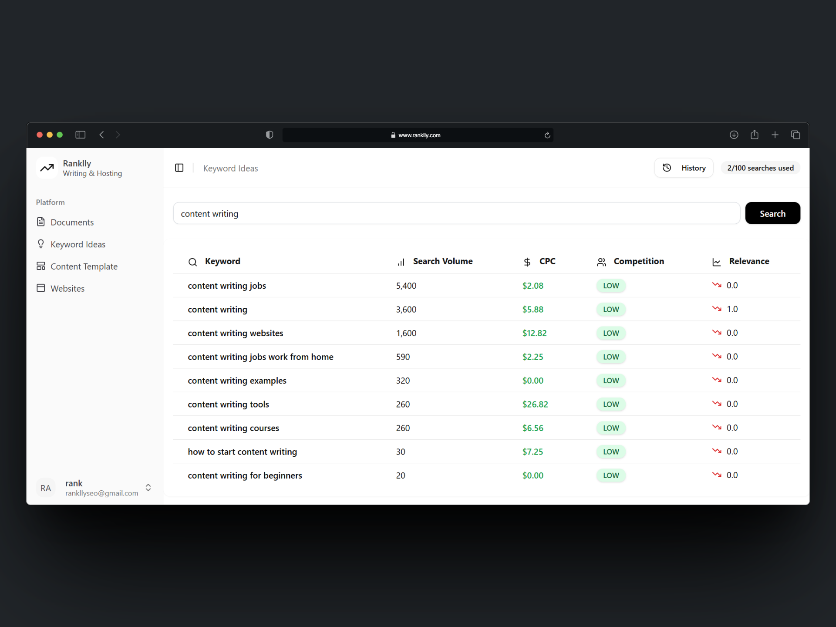Click the Relevance chart icon

[717, 261]
